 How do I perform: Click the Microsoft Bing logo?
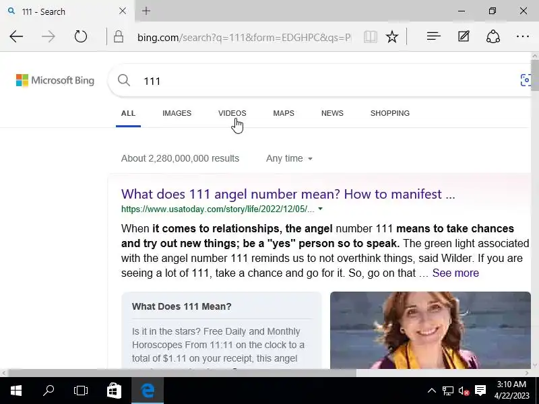click(55, 80)
